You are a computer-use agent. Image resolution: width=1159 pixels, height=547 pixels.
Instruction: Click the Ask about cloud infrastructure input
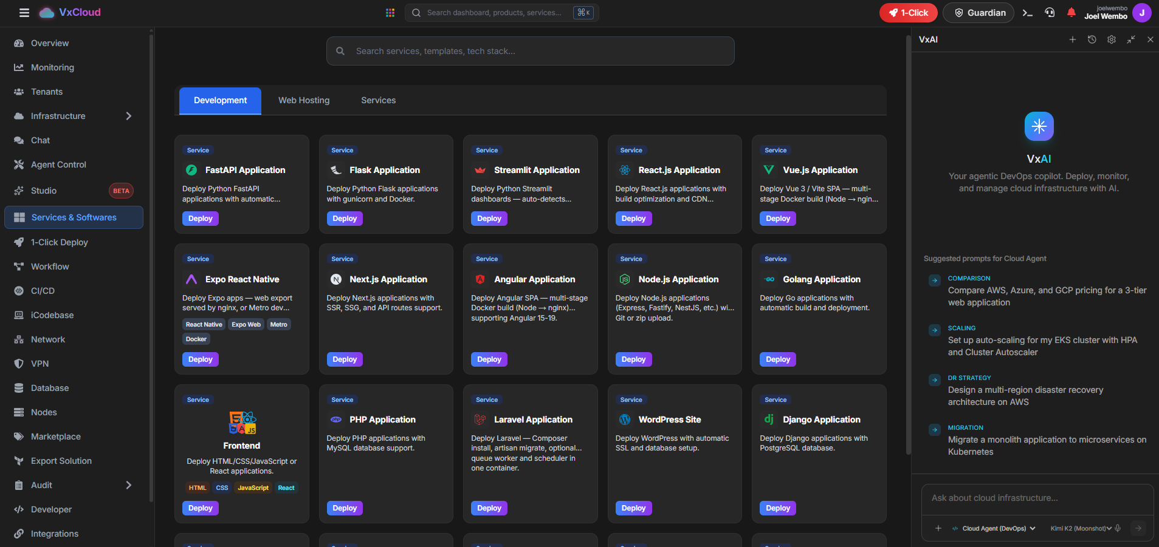click(1037, 498)
